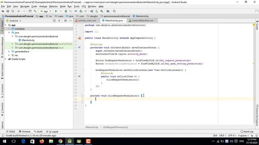Run the app with green play icon
The height and width of the screenshot is (145, 259).
56,11
